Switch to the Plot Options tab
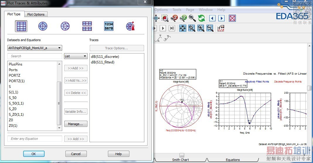The height and width of the screenshot is (163, 313). click(x=36, y=14)
